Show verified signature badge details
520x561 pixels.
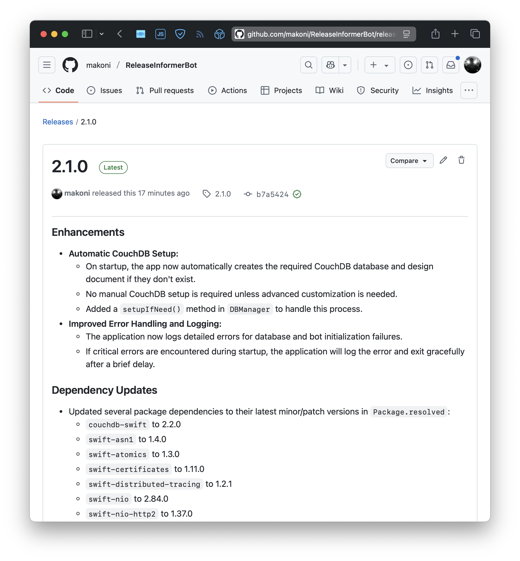297,194
